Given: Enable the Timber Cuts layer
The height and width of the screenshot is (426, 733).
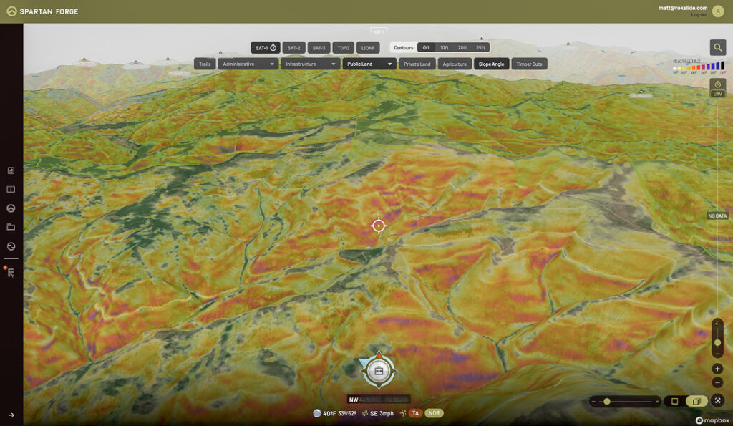Looking at the screenshot, I should click(530, 64).
